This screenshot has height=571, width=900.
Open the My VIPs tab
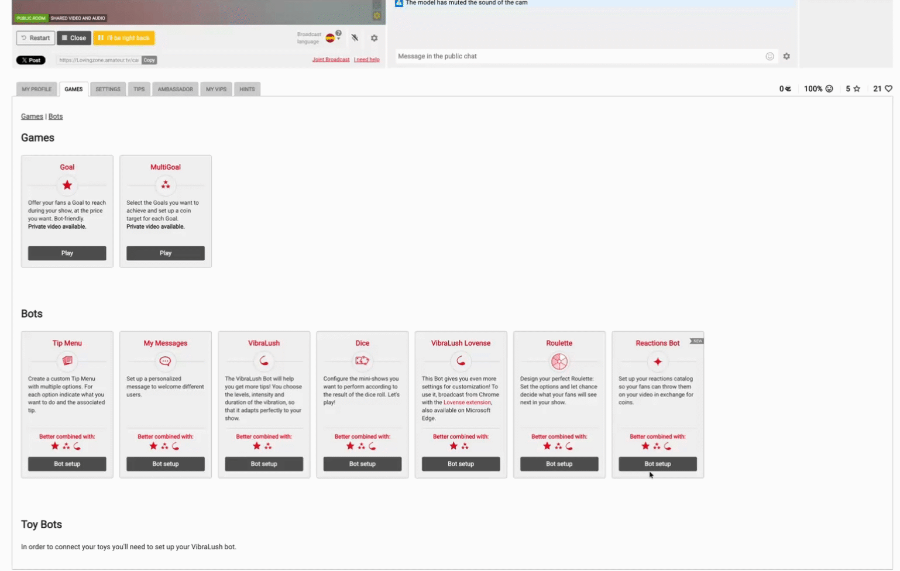[216, 89]
